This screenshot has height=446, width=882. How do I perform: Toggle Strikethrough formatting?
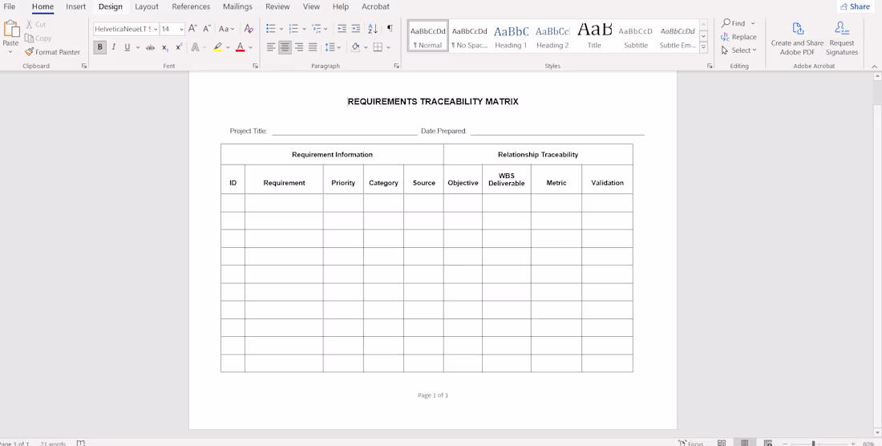(x=150, y=48)
